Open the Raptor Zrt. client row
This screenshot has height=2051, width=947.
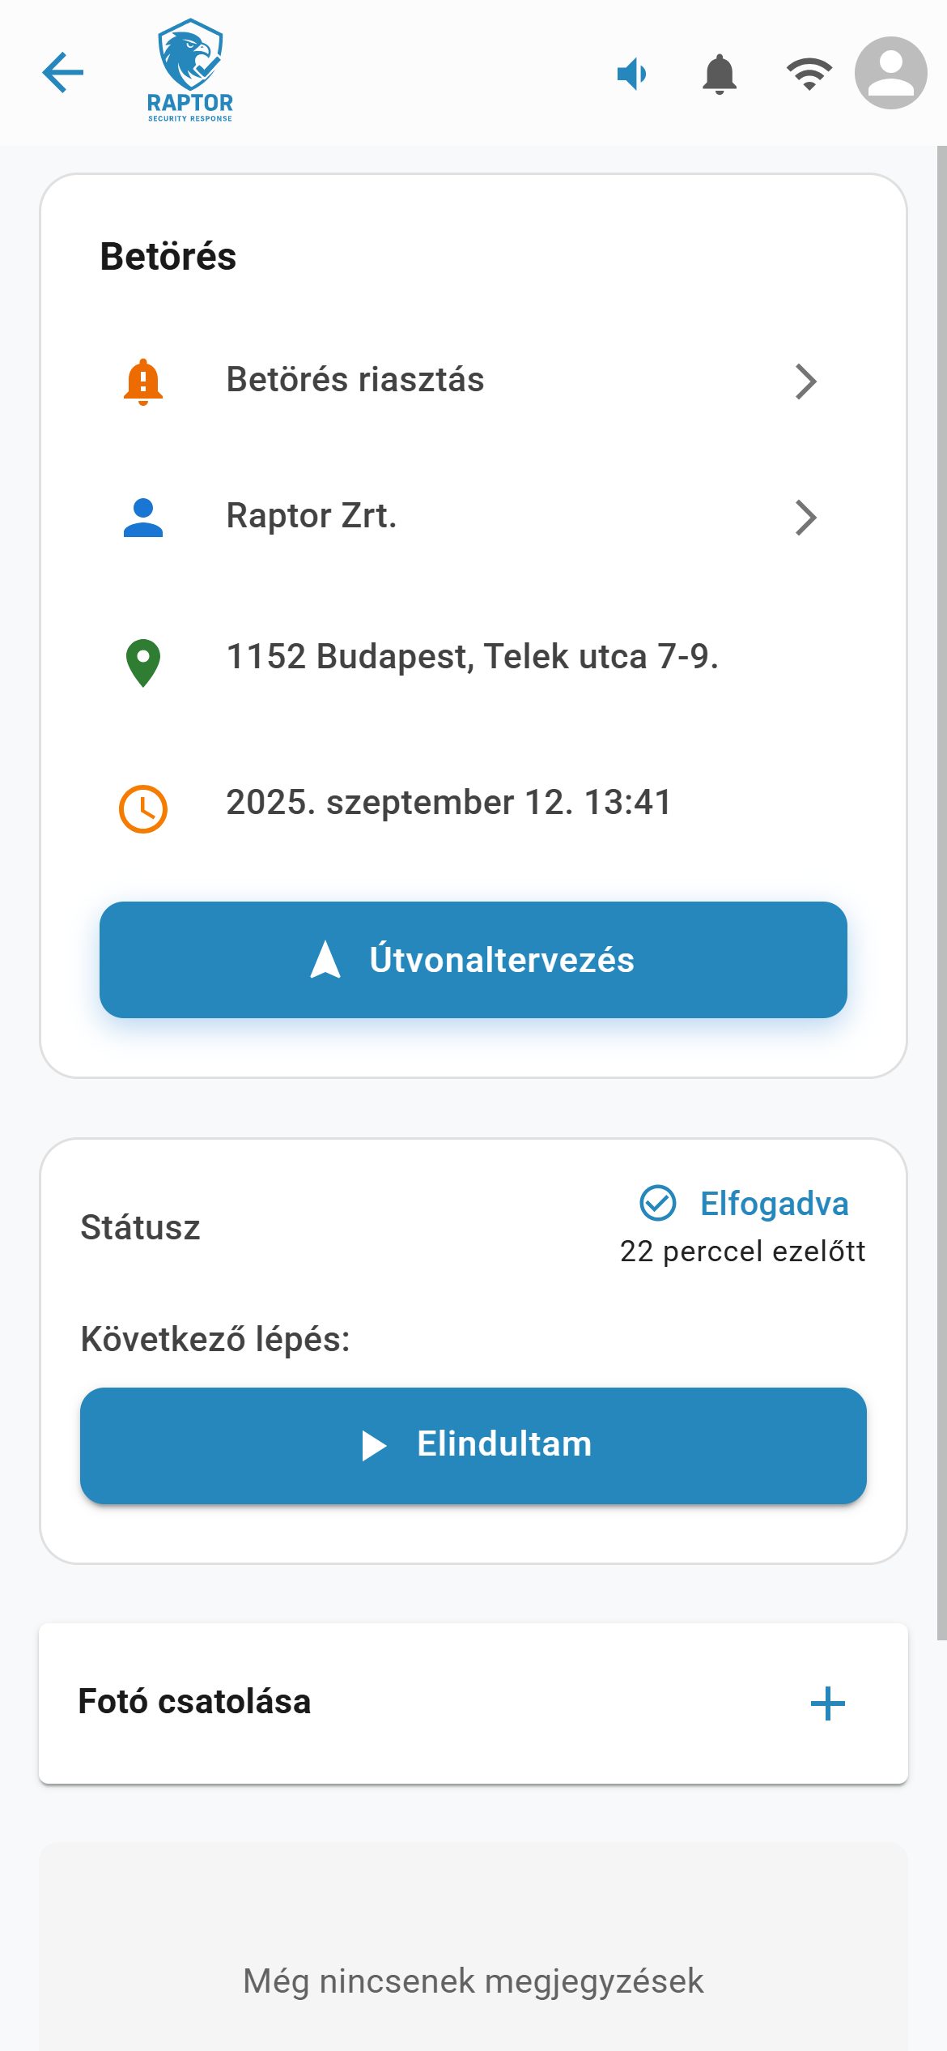click(x=473, y=517)
